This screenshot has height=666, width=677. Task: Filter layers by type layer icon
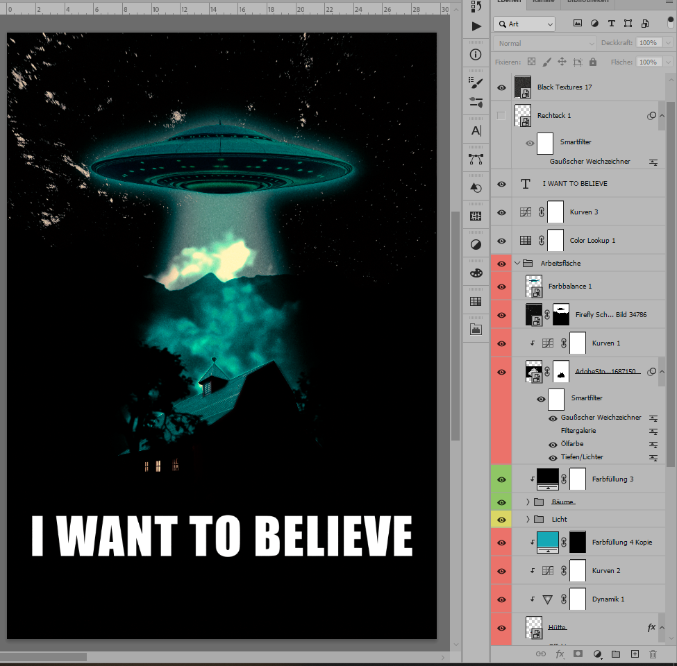point(611,24)
